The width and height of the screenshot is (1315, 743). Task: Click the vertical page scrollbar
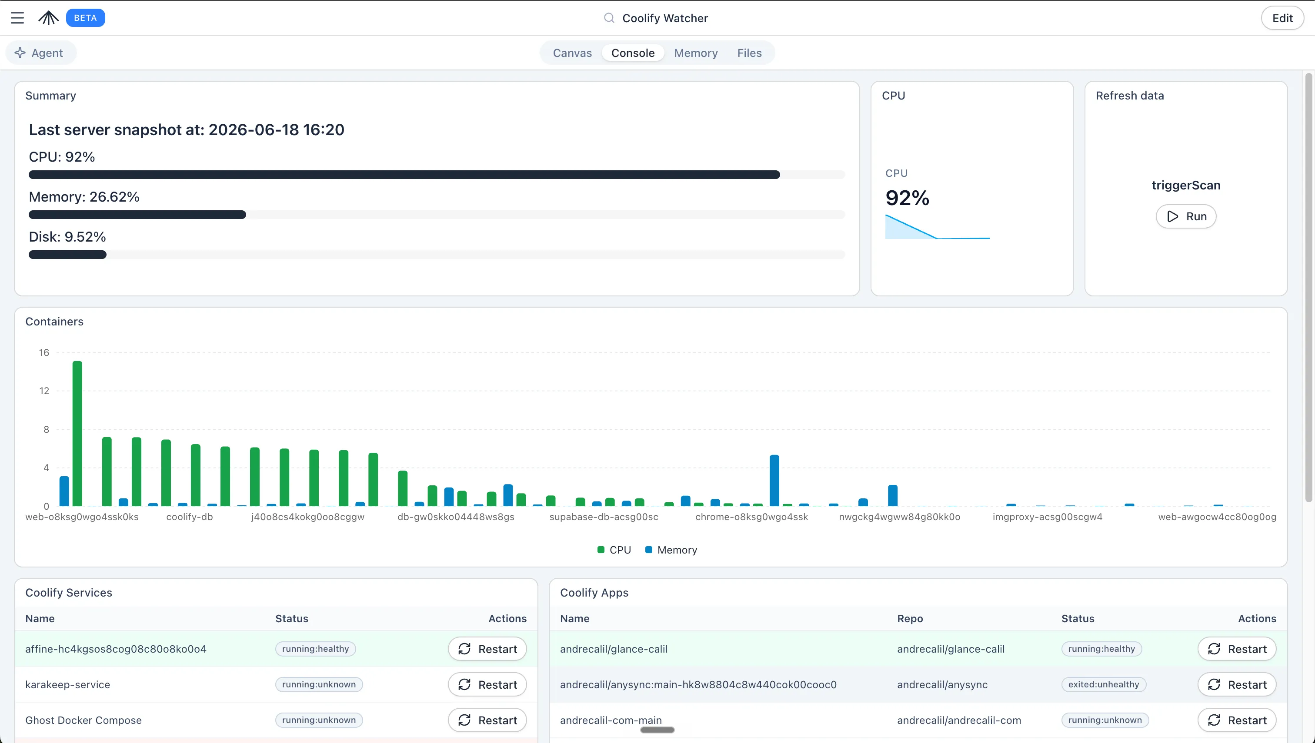coord(1308,287)
